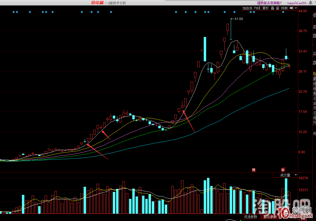
Task: Toggle the 预测 forecast display
Action: click(284, 8)
